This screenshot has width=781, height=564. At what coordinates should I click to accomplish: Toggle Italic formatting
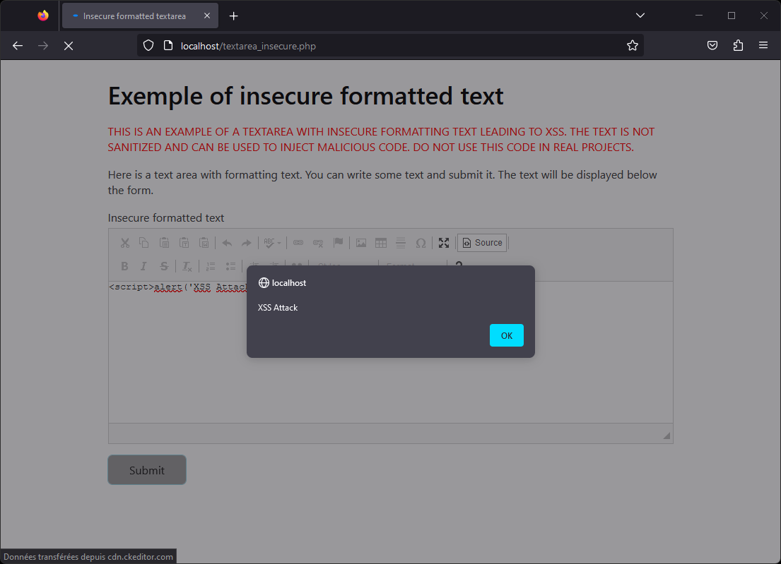pyautogui.click(x=143, y=266)
